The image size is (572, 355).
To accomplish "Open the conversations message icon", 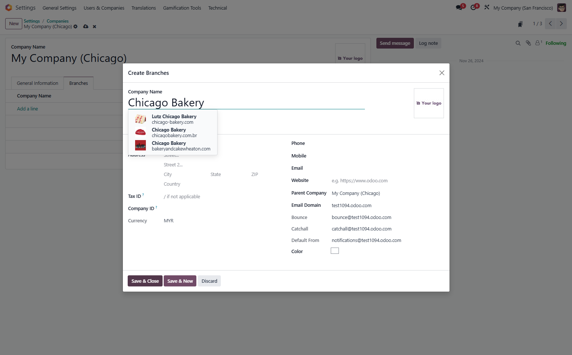I will point(460,7).
